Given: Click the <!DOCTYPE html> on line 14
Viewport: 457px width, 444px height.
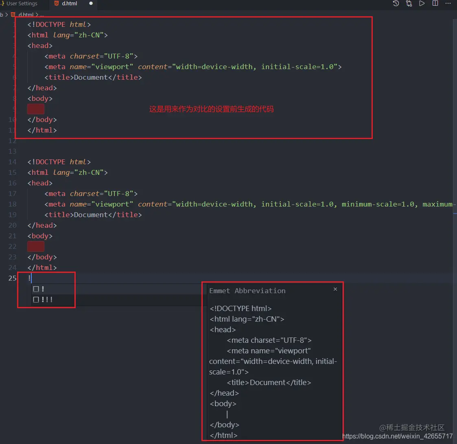Looking at the screenshot, I should tap(59, 162).
